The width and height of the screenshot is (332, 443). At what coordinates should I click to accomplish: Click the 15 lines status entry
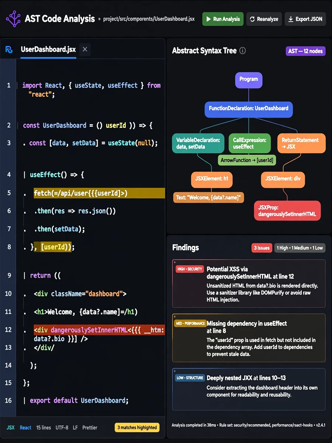point(44,427)
